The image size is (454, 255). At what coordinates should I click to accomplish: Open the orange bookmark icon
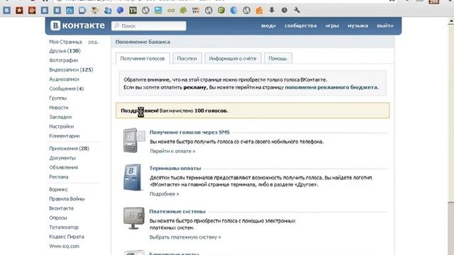(x=259, y=11)
